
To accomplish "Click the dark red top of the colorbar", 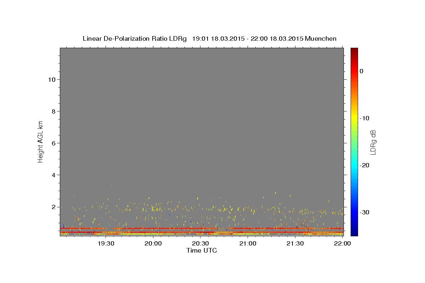I will (x=354, y=50).
